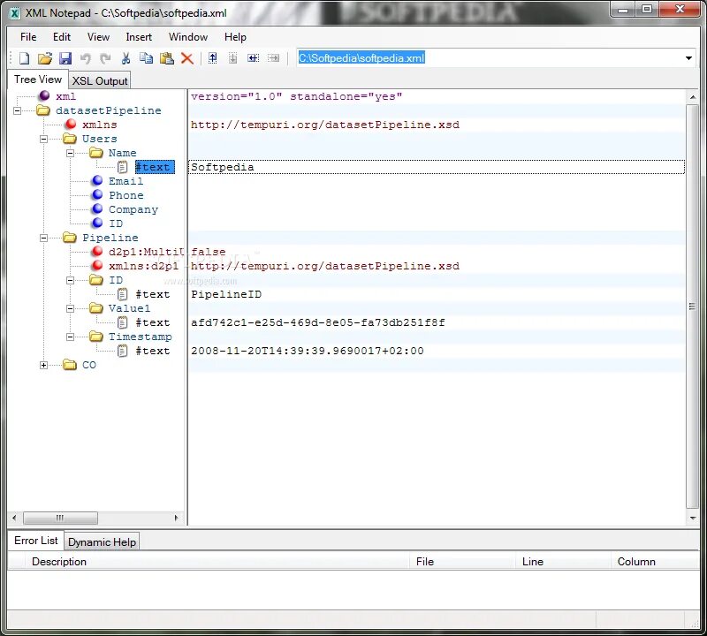
Task: Collapse the Pipeline tree node
Action: click(43, 238)
